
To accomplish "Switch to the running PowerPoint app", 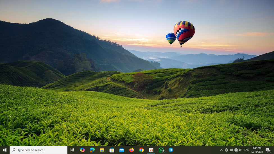I will (x=151, y=150).
